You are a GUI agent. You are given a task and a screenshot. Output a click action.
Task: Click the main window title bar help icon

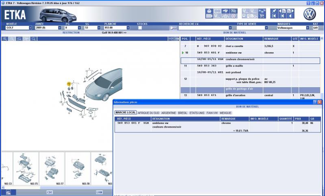[308, 3]
